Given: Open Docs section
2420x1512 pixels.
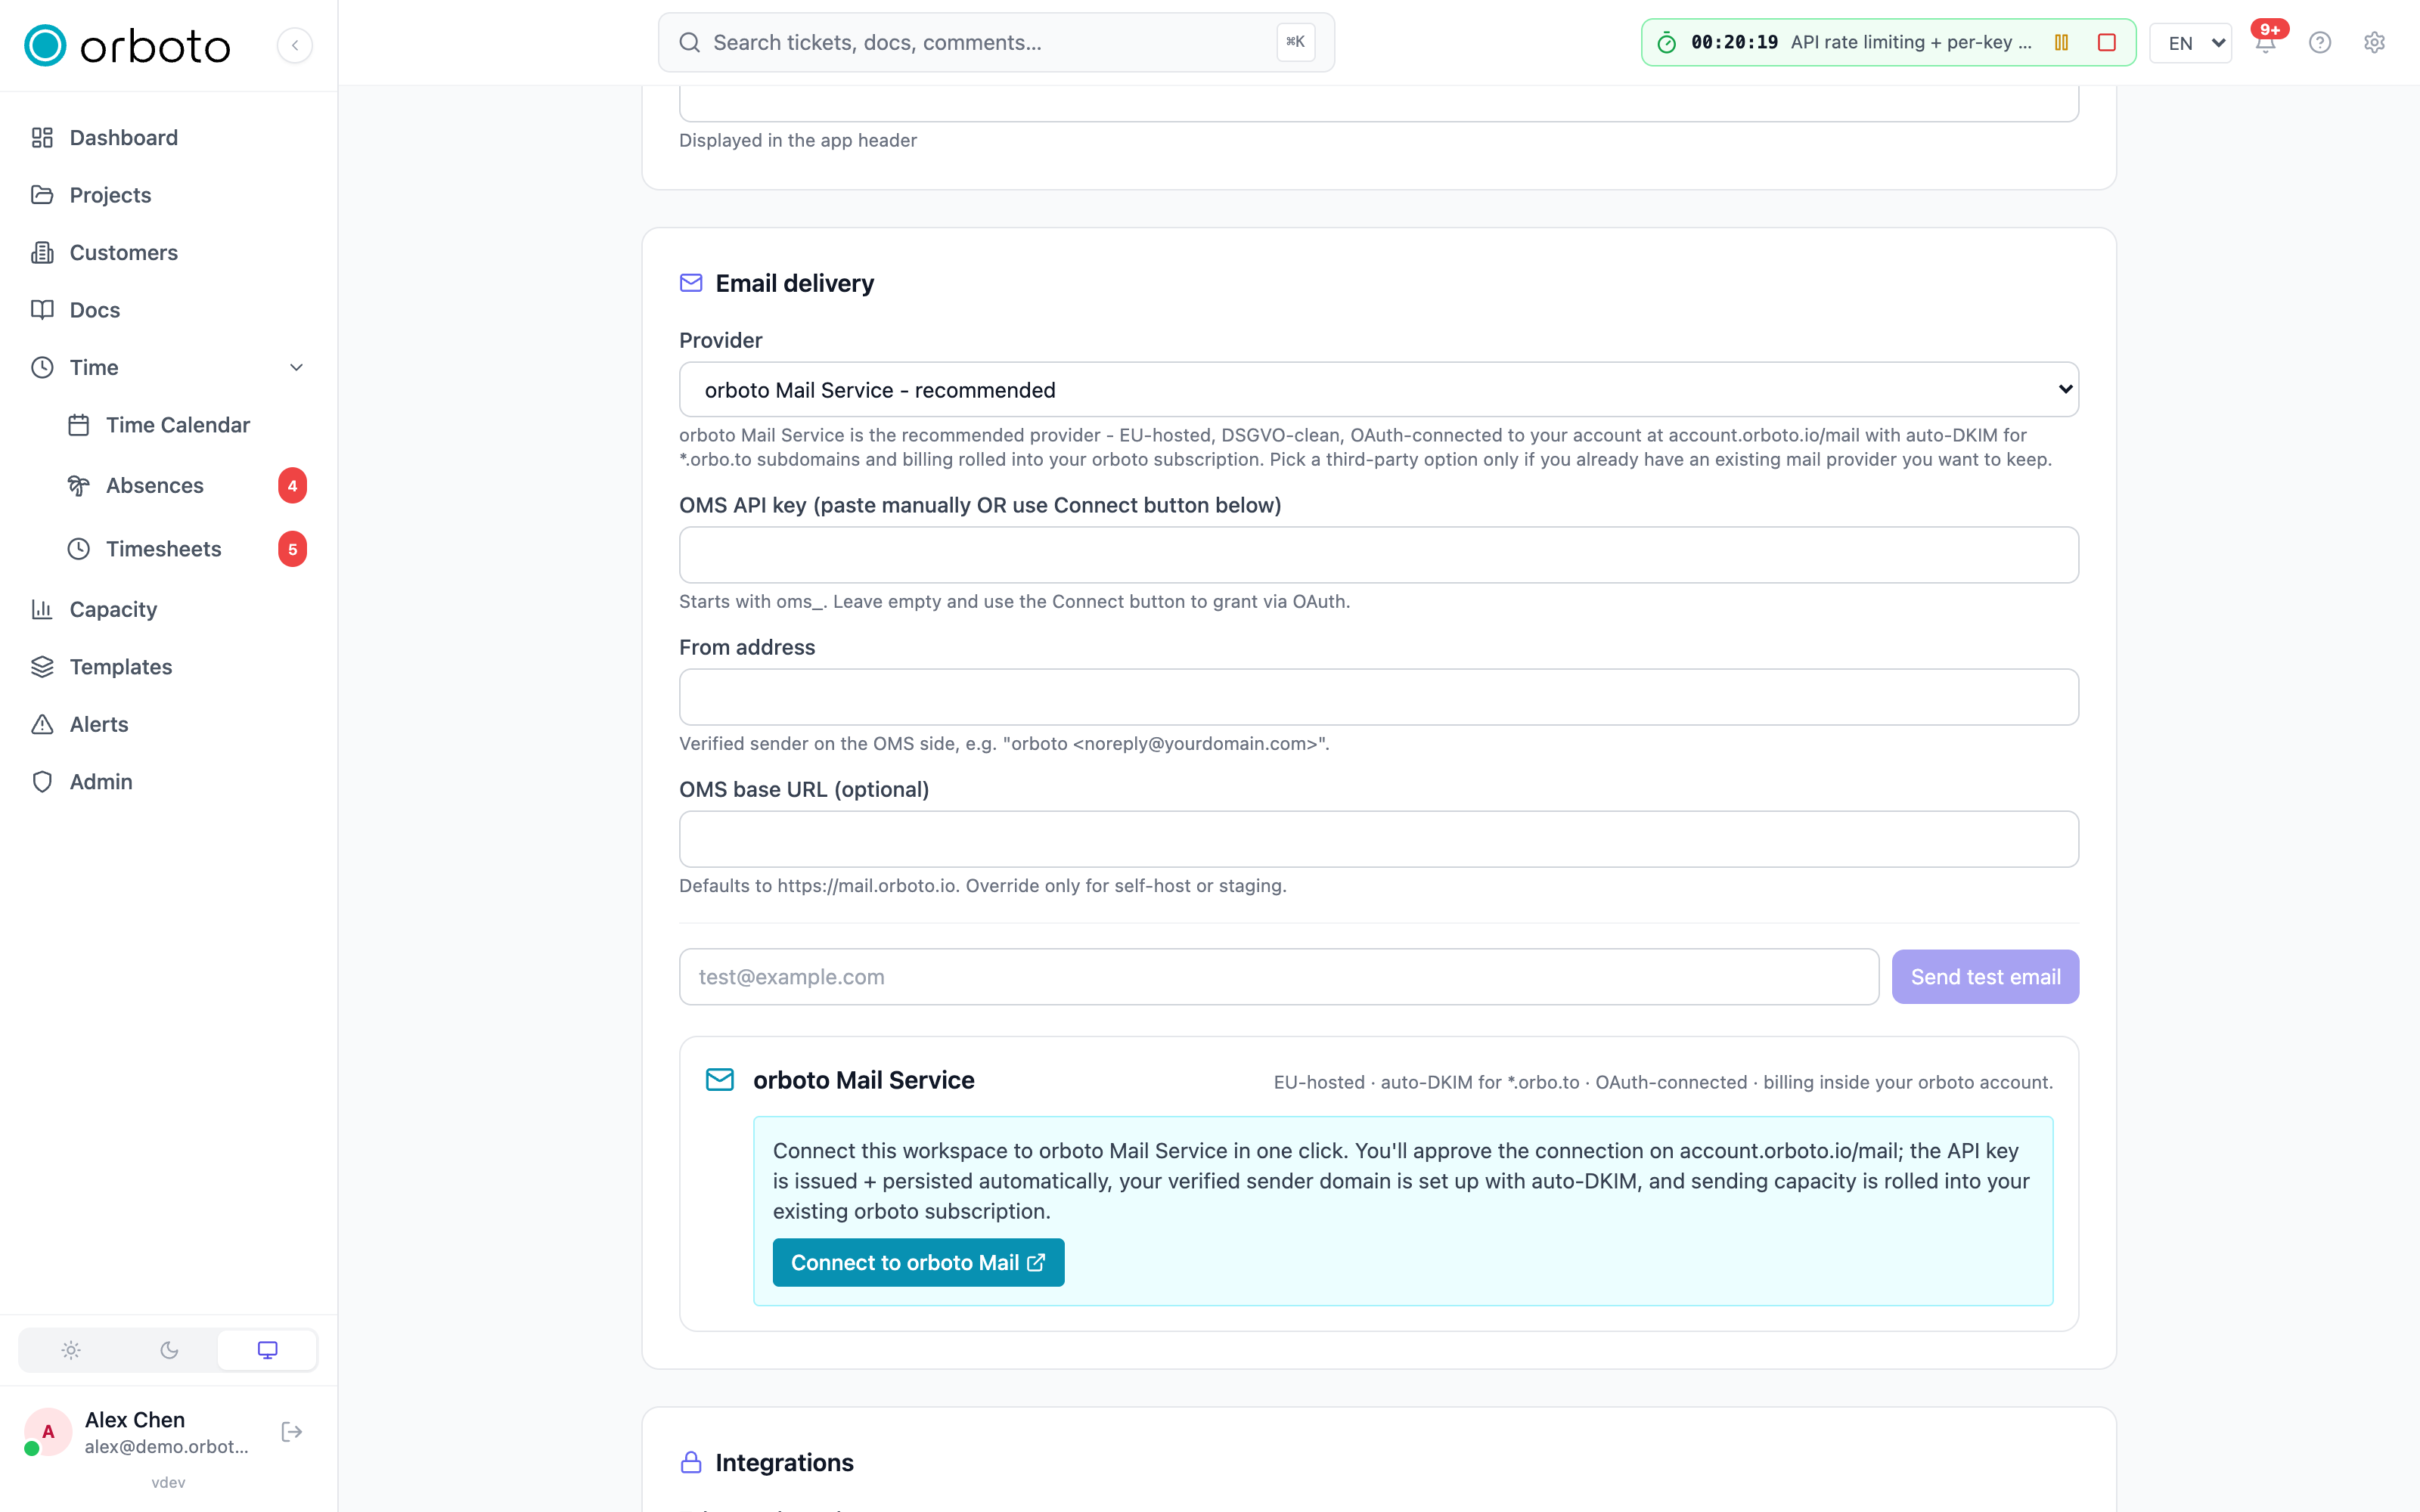Looking at the screenshot, I should click(168, 310).
